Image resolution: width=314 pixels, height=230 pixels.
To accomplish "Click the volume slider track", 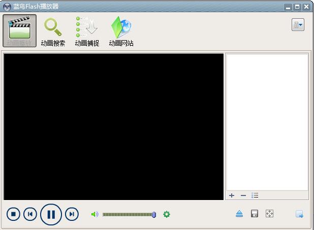I will (x=129, y=215).
